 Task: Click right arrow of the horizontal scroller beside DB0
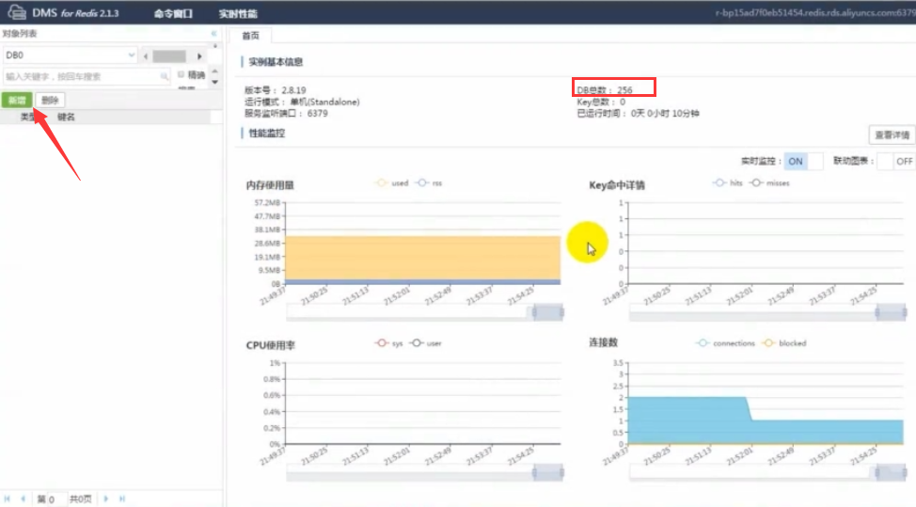click(x=199, y=56)
